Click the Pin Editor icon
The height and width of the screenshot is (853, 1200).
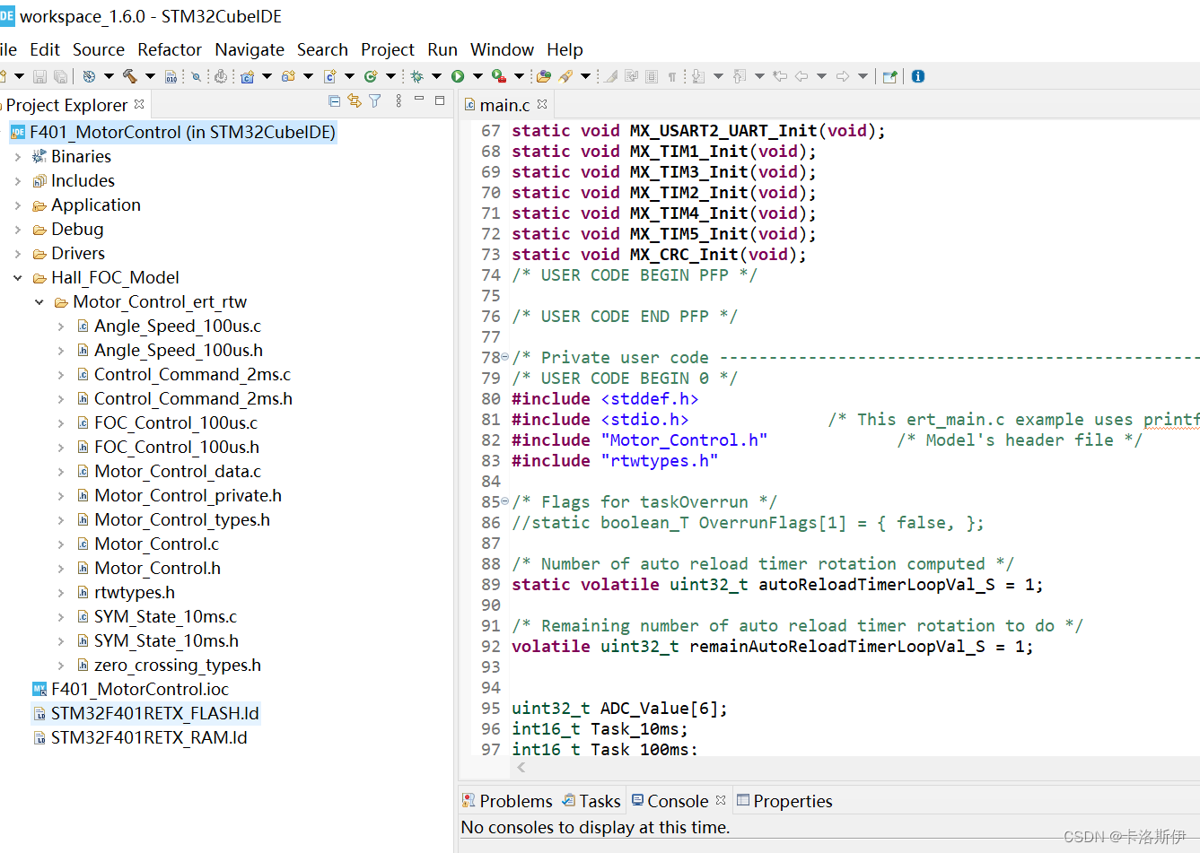click(x=889, y=76)
